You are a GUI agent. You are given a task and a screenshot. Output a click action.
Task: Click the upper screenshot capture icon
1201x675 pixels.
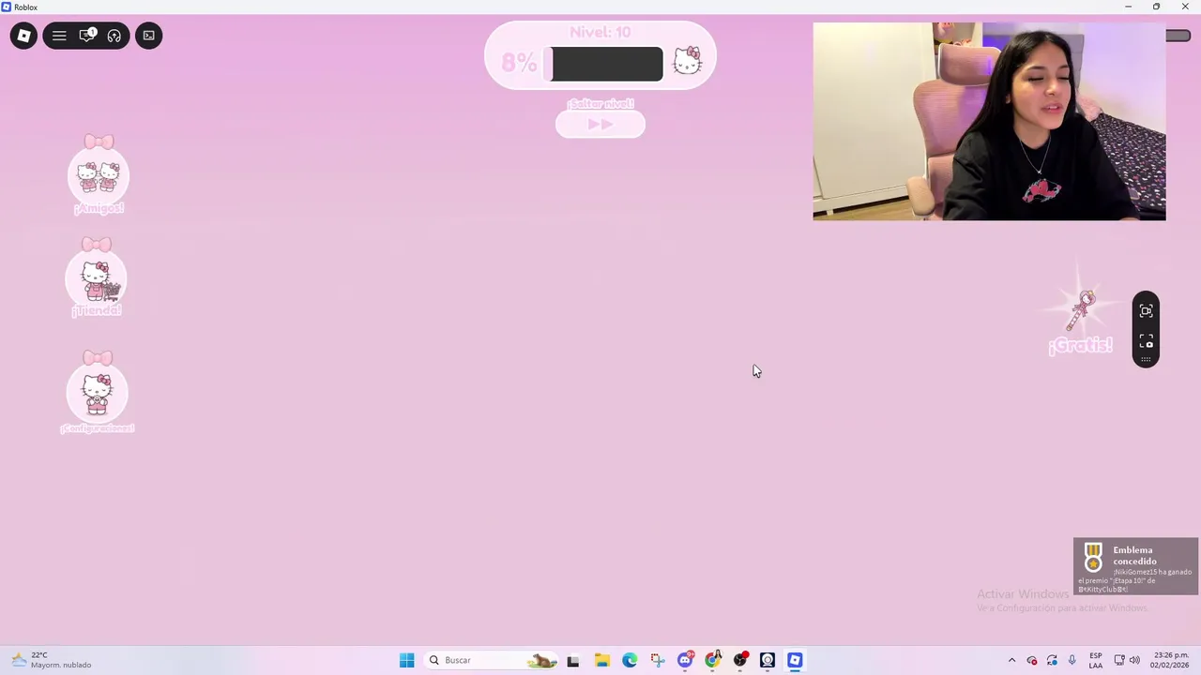(1146, 311)
